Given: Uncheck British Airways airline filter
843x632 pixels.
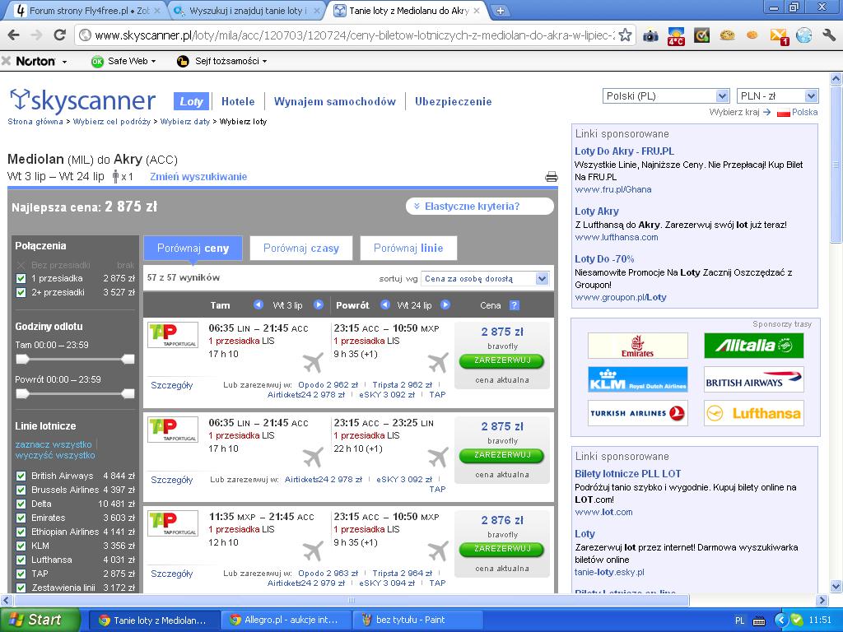Looking at the screenshot, I should pos(21,476).
